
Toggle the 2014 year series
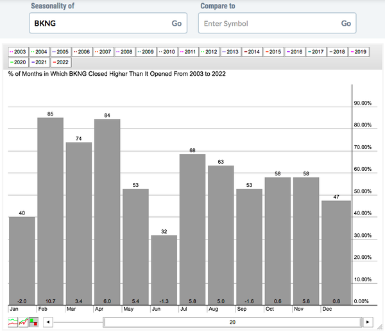click(x=252, y=52)
